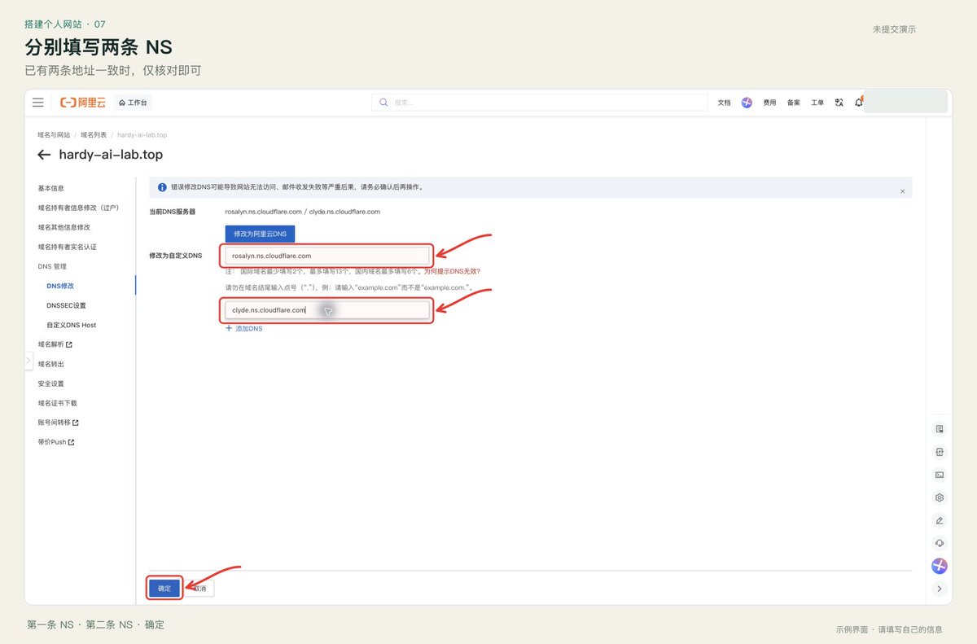The width and height of the screenshot is (977, 644).
Task: Select 域名其他信息修改 in the left menu
Action: [64, 227]
